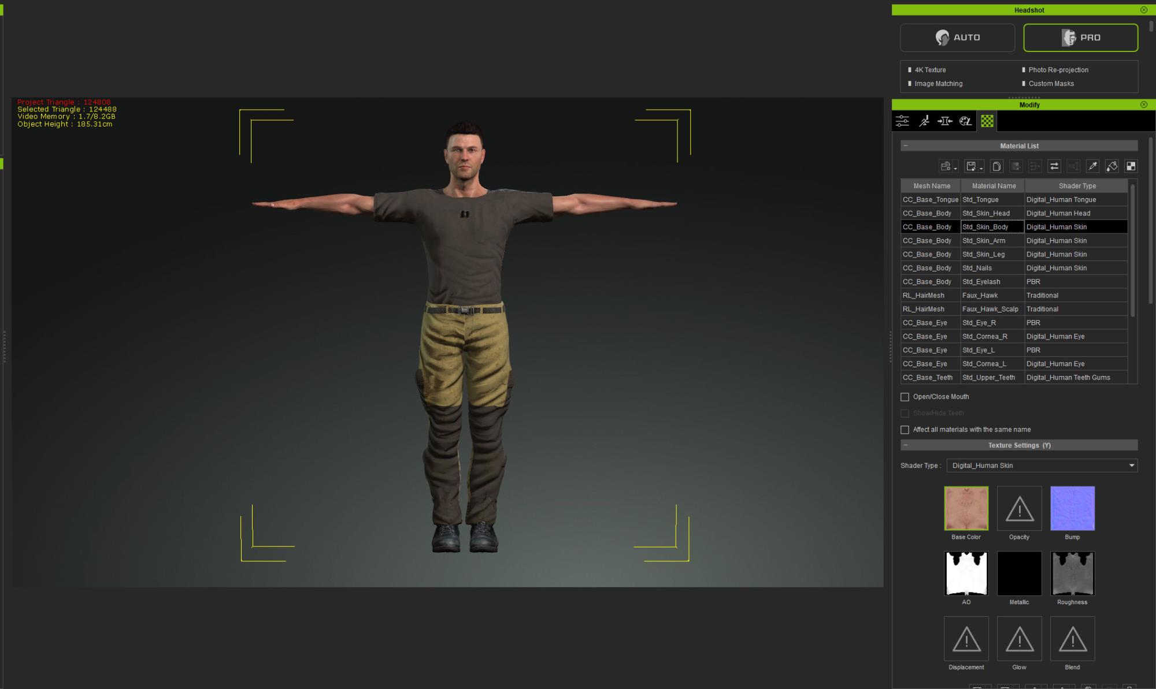Open the Morph tab with arrows icon

945,121
